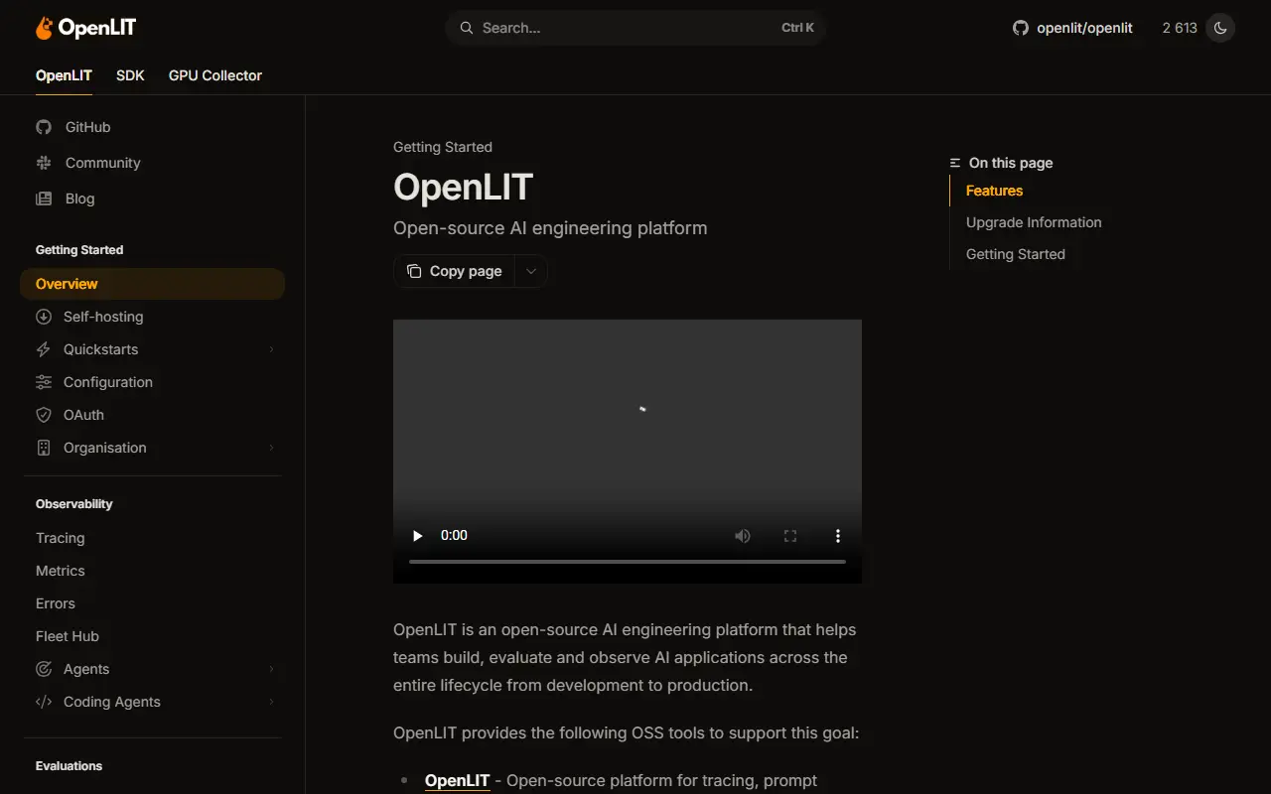
Task: Click the Coding Agents code icon
Action: (44, 702)
